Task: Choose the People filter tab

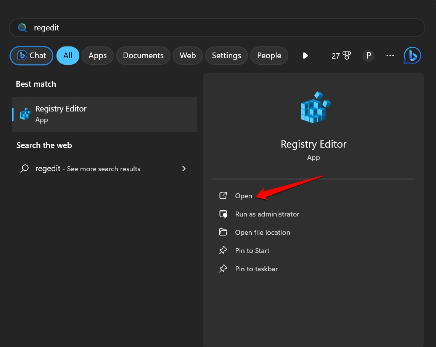Action: click(269, 56)
